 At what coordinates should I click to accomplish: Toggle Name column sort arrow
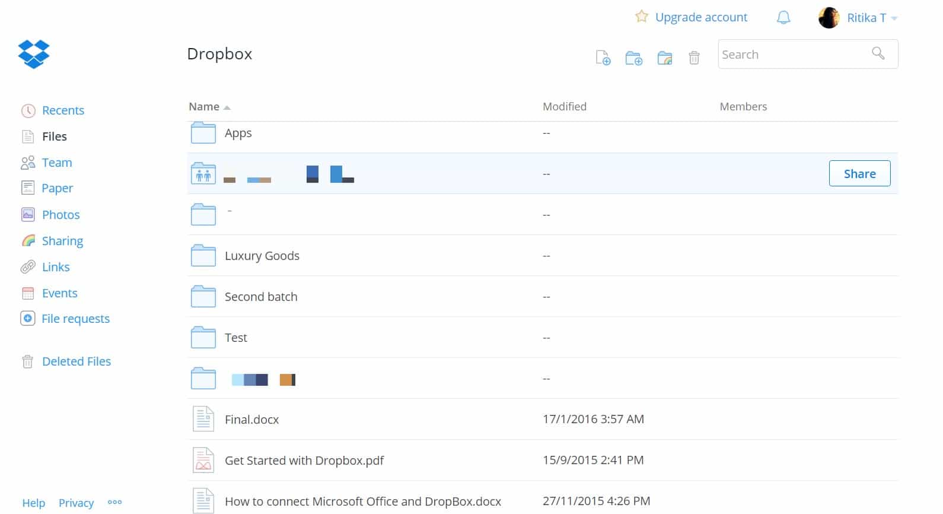click(227, 107)
